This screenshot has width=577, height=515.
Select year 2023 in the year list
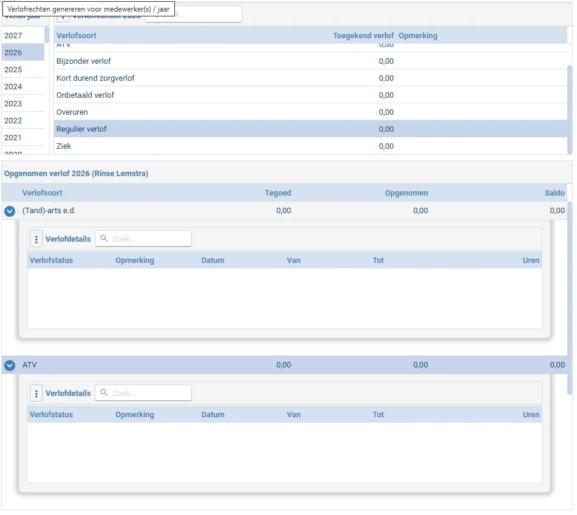(x=23, y=104)
